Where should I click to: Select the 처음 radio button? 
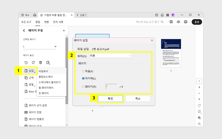tap(83, 71)
